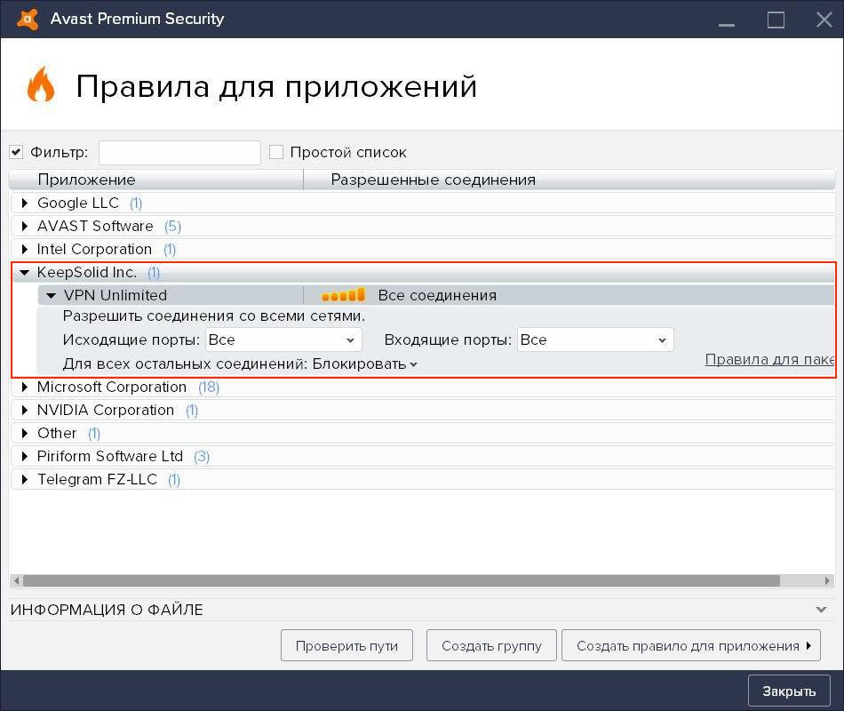Click the Создать группу button

pyautogui.click(x=491, y=646)
